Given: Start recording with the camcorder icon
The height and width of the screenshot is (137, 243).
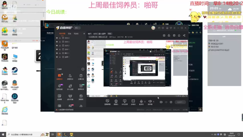Looking at the screenshot, I should click(x=161, y=102).
